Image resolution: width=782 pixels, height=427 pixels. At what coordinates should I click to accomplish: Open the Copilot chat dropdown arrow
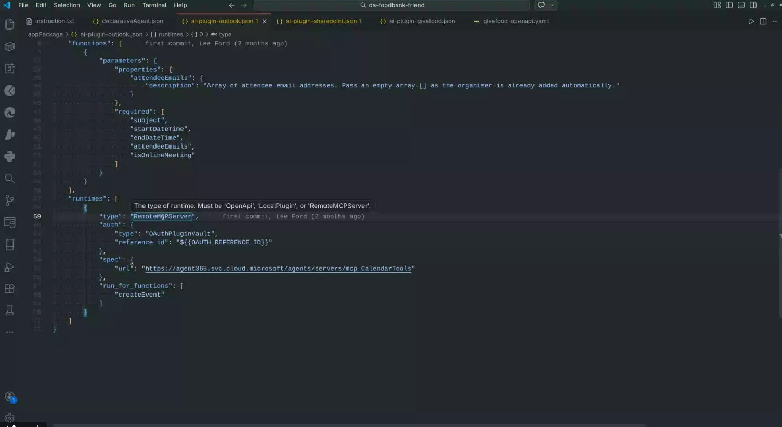[x=552, y=5]
